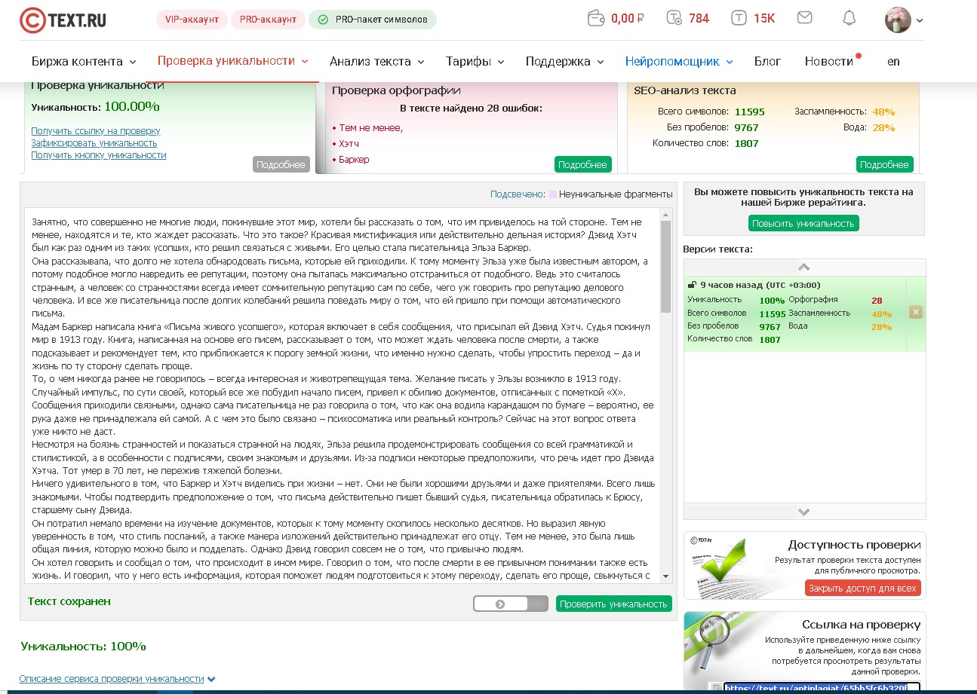The height and width of the screenshot is (694, 977).
Task: Delete the saved text version with the X
Action: (916, 312)
